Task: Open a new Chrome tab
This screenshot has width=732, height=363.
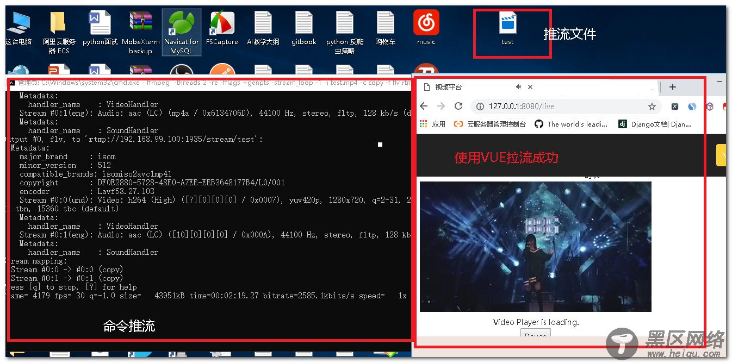Action: 673,87
